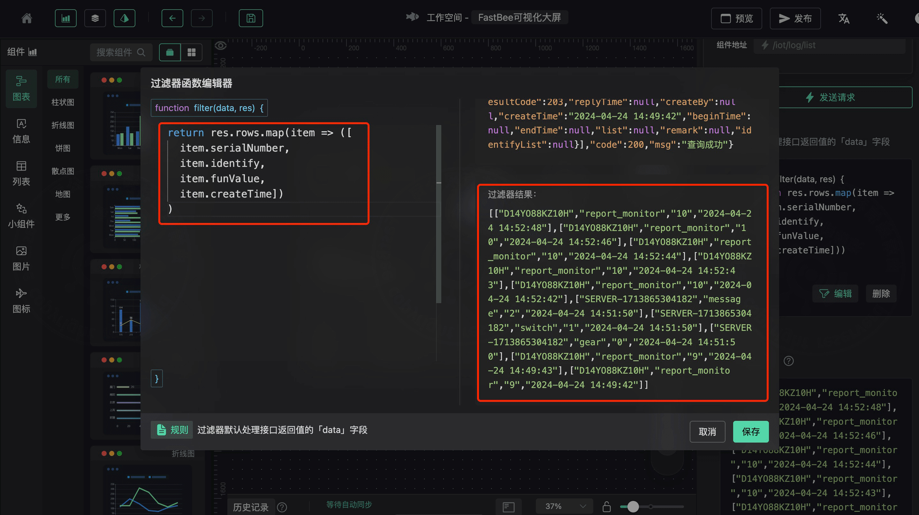Image resolution: width=919 pixels, height=515 pixels.
Task: Choose the 所有 all charts filter
Action: click(63, 79)
